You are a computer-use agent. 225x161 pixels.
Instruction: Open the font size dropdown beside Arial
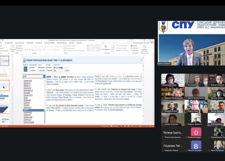(x=67, y=71)
